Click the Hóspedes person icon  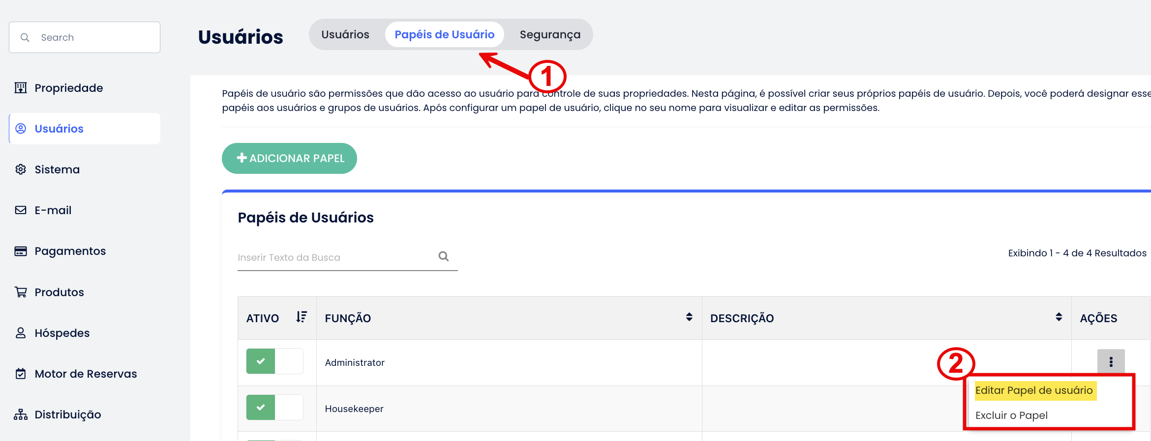[x=21, y=333]
